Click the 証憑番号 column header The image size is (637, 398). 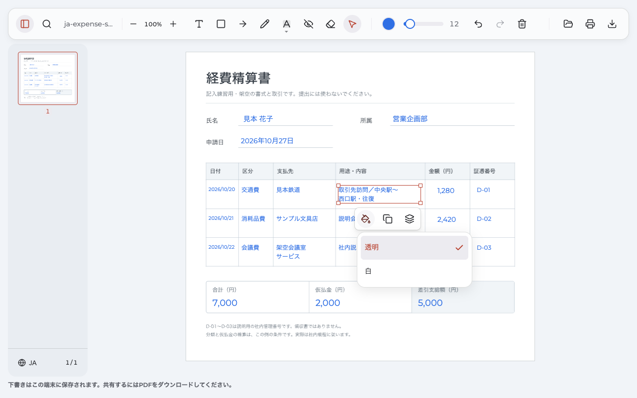tap(484, 171)
